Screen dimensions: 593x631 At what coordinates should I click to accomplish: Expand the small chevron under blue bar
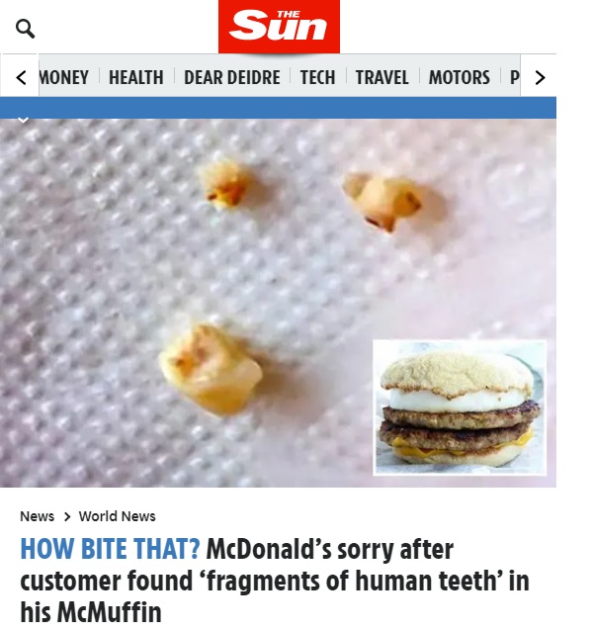click(24, 120)
